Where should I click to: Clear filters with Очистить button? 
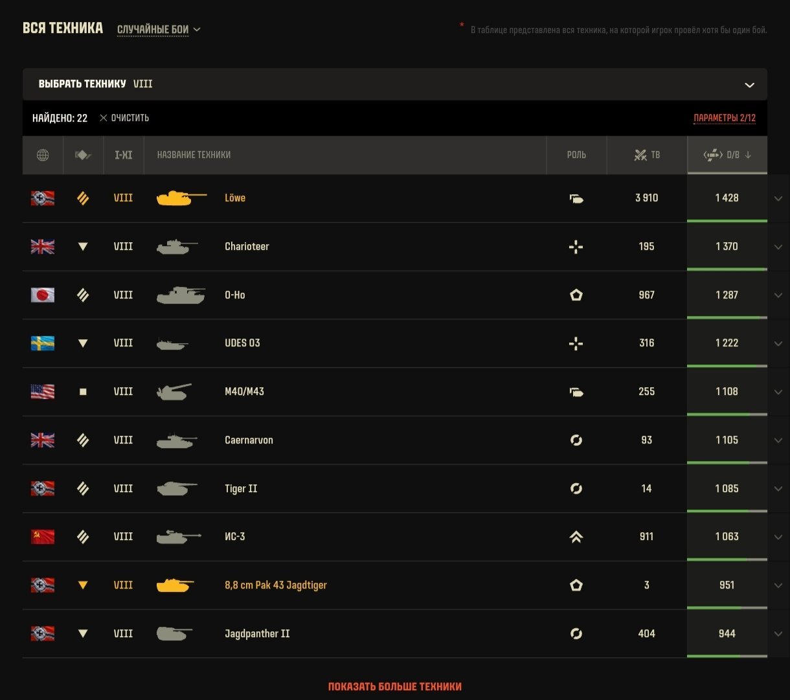point(124,118)
